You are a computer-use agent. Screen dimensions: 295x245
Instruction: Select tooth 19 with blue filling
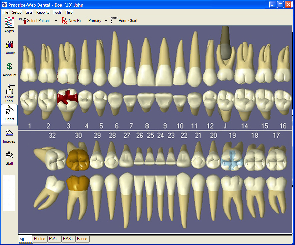[232, 160]
